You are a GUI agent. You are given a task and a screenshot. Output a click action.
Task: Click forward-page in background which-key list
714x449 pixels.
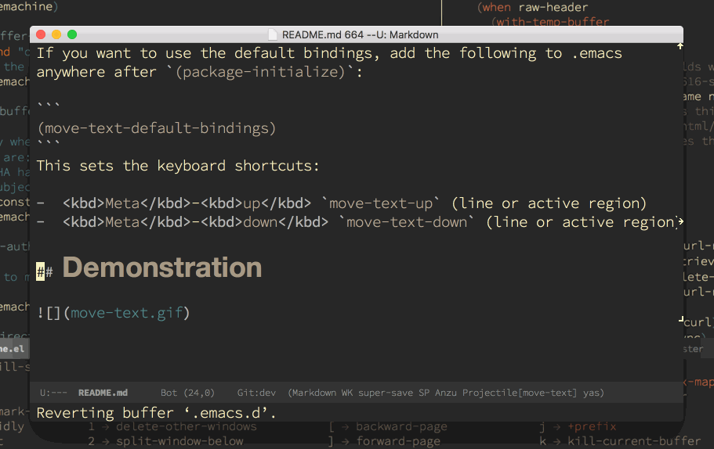[398, 441]
